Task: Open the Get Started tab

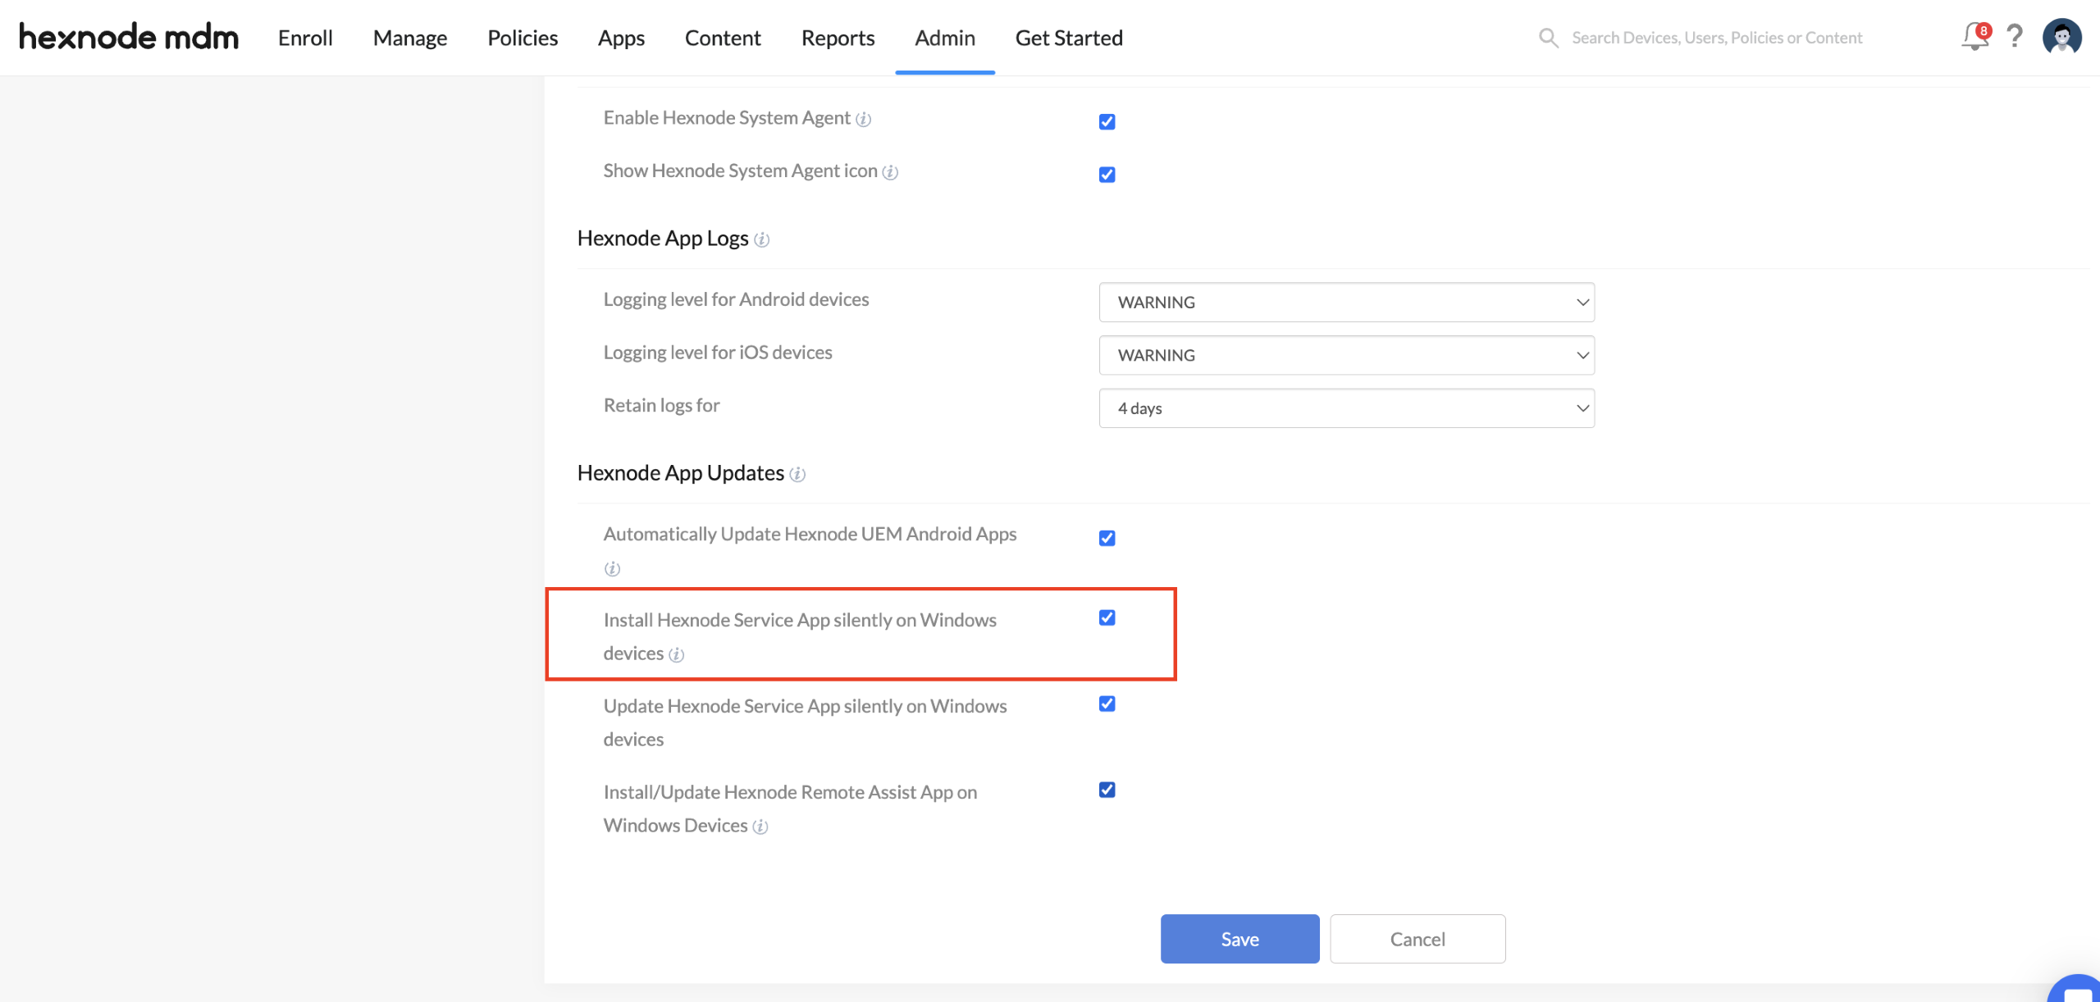Action: click(x=1069, y=38)
